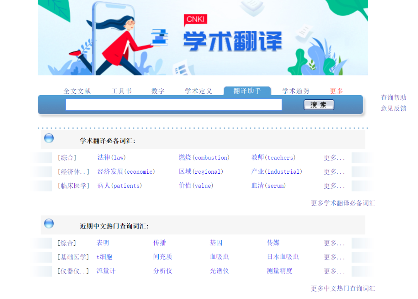Open the 病人(patients) term

click(120, 186)
